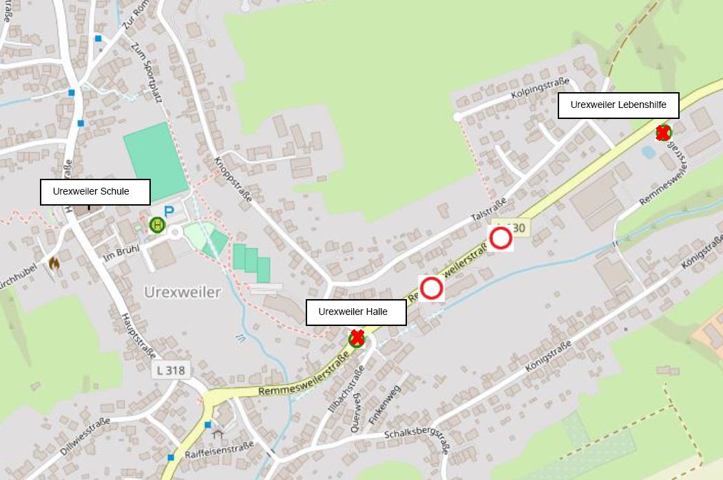
Task: Click the shelter icon near Raiffeisenstraße
Action: tap(218, 434)
